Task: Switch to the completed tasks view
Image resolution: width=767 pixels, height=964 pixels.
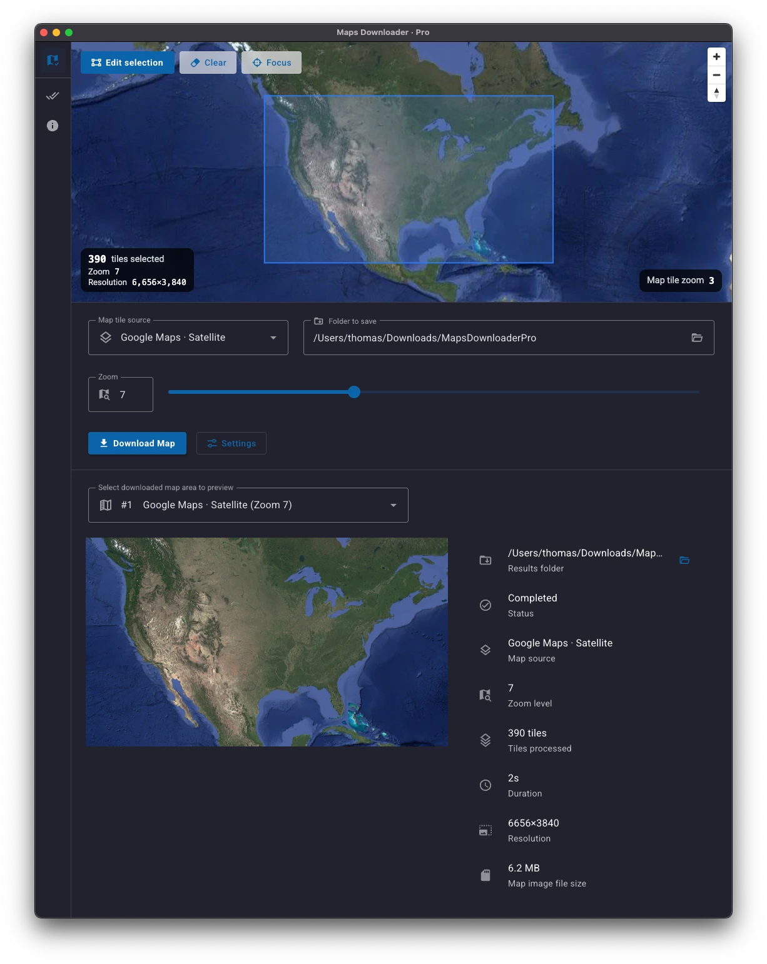Action: [x=53, y=96]
